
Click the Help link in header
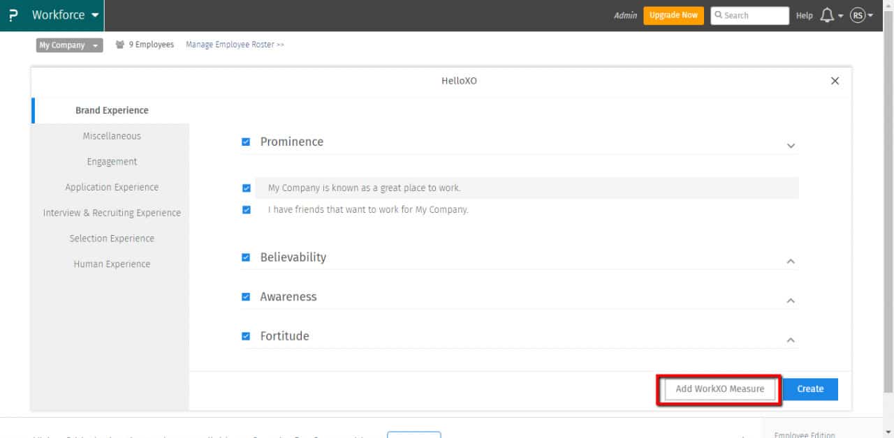(x=805, y=15)
